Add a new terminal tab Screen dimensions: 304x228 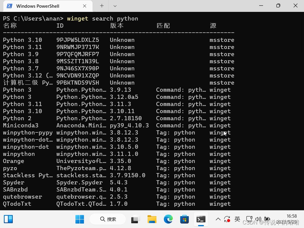(102, 6)
